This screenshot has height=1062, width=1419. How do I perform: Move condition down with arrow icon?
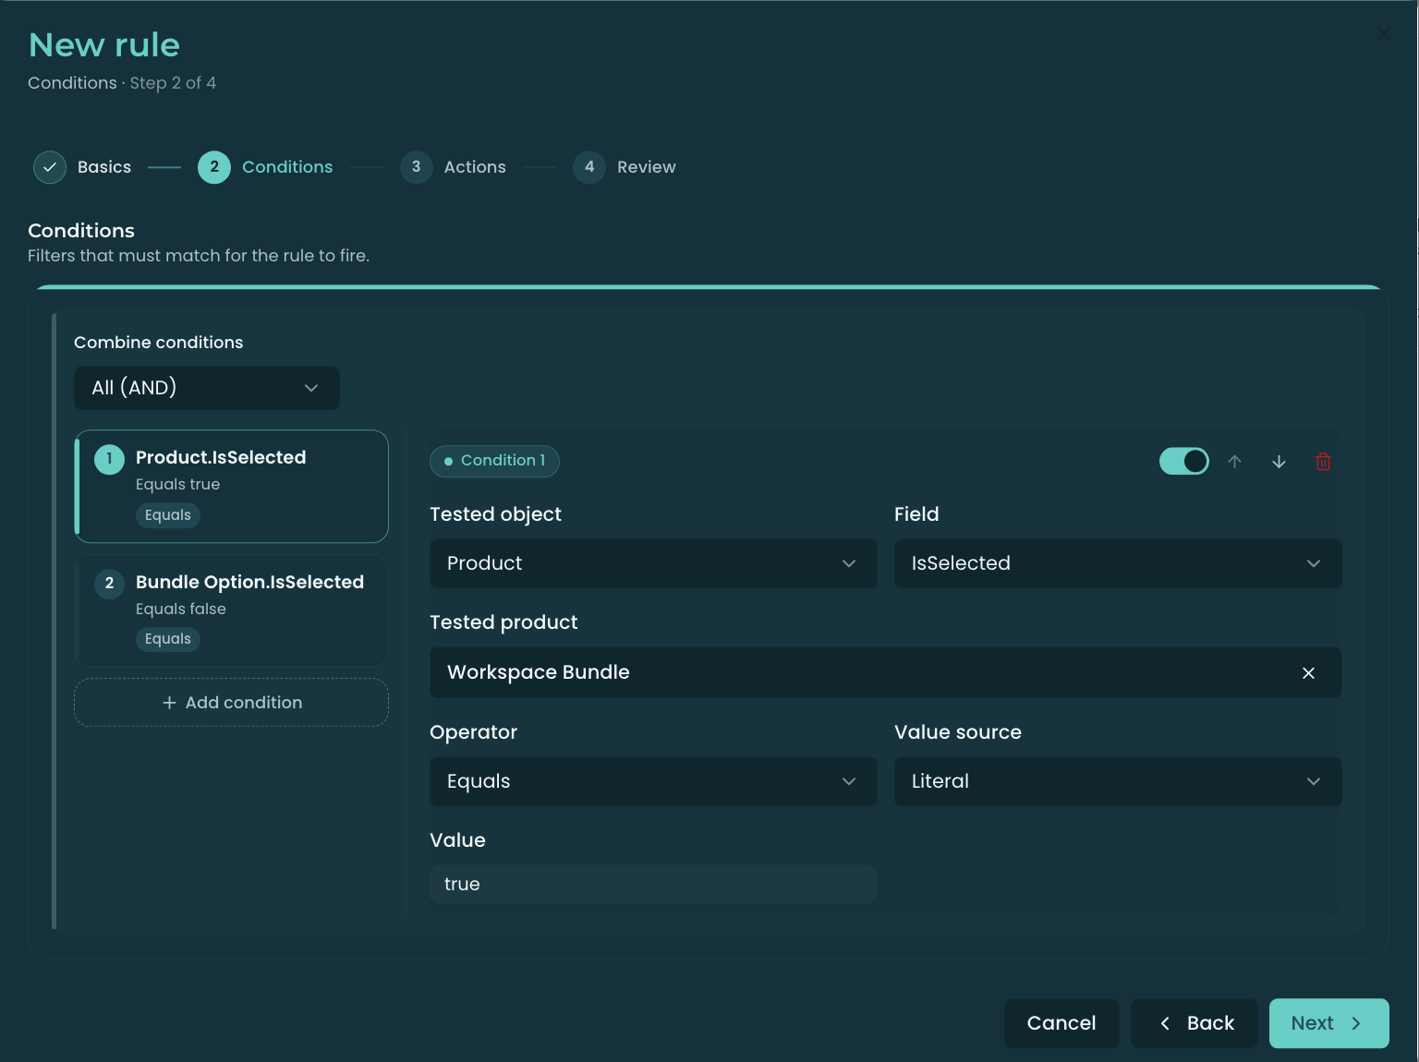(1279, 461)
